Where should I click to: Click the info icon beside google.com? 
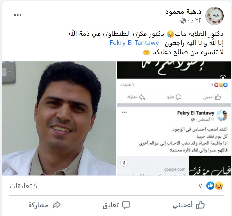(124, 163)
